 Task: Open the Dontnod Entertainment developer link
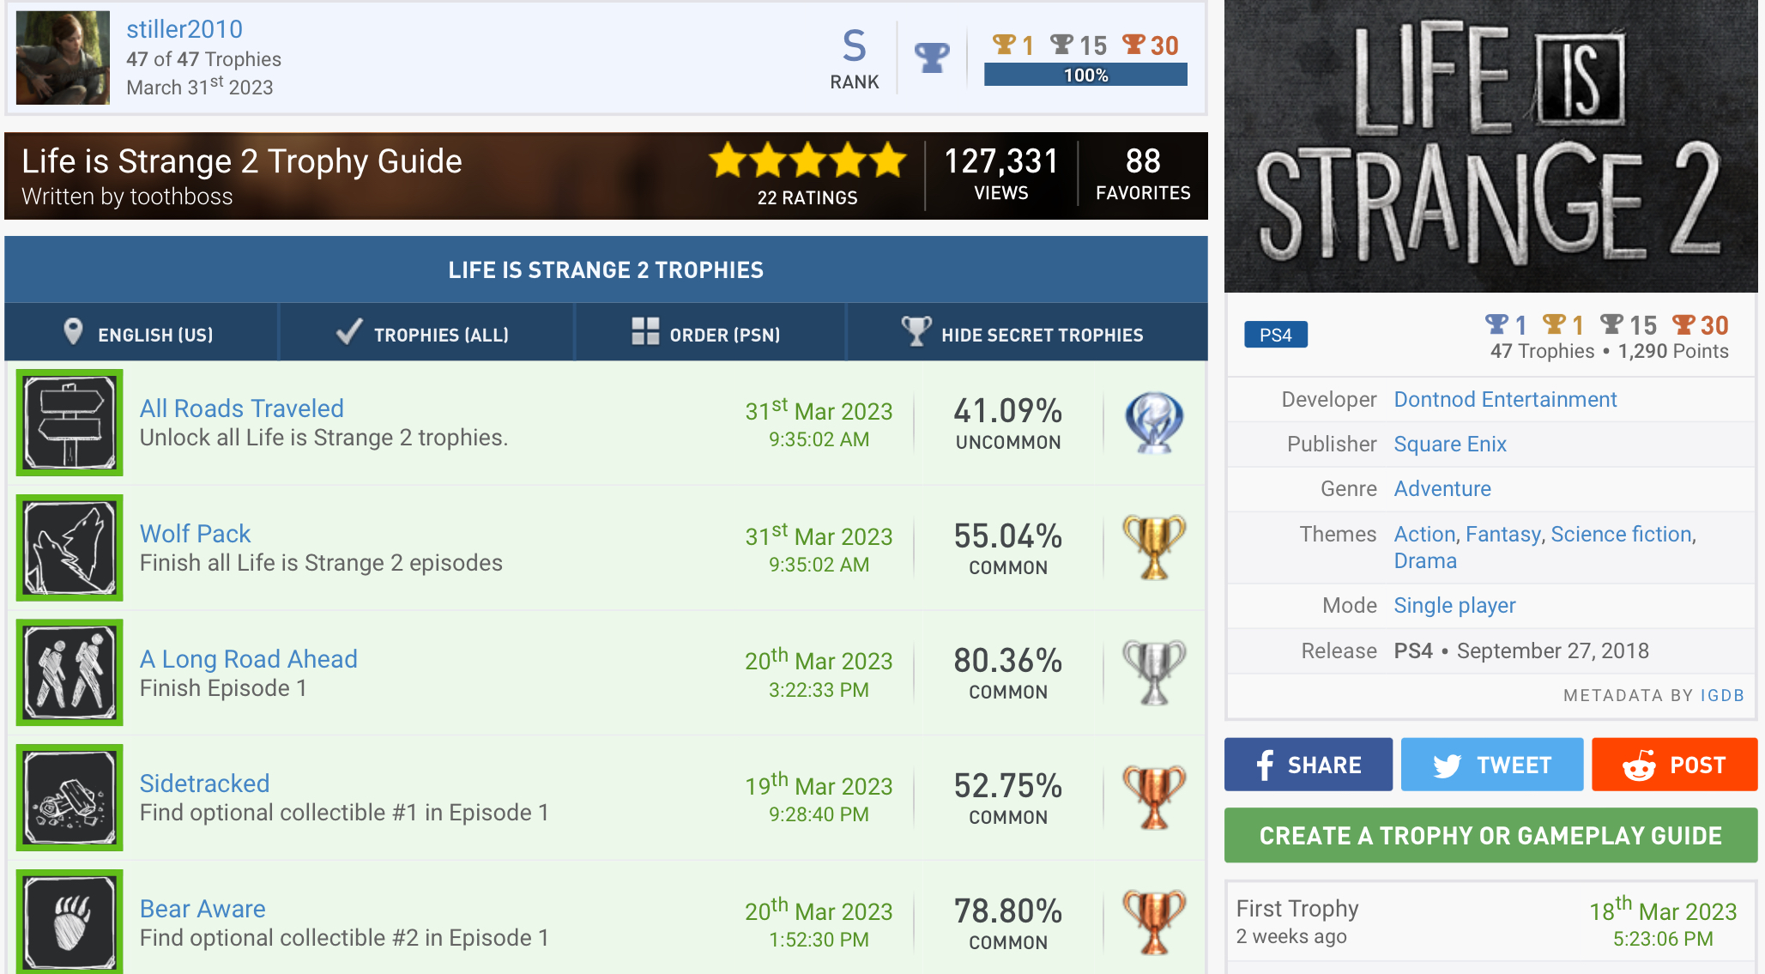point(1505,399)
